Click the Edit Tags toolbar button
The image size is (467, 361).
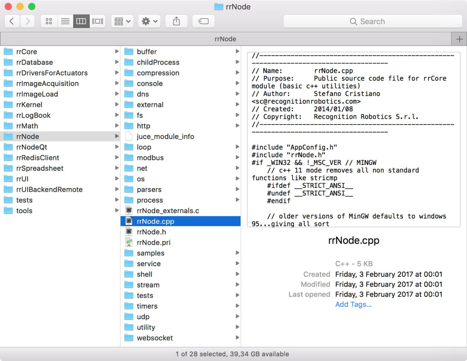[x=203, y=21]
